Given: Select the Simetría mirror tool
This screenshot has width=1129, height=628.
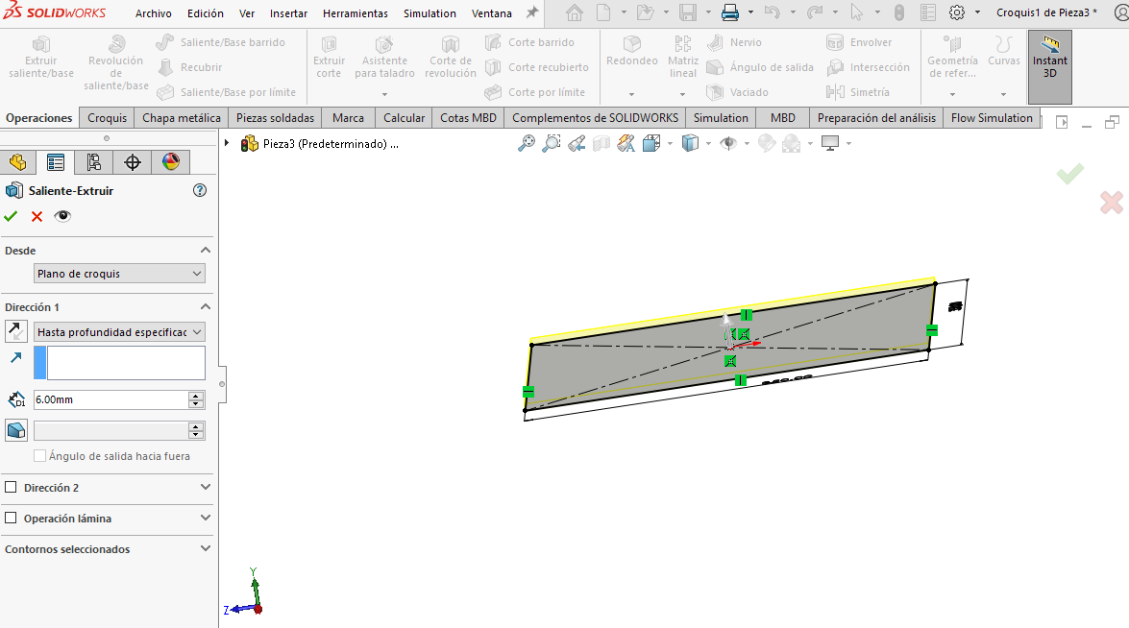Looking at the screenshot, I should click(x=858, y=92).
